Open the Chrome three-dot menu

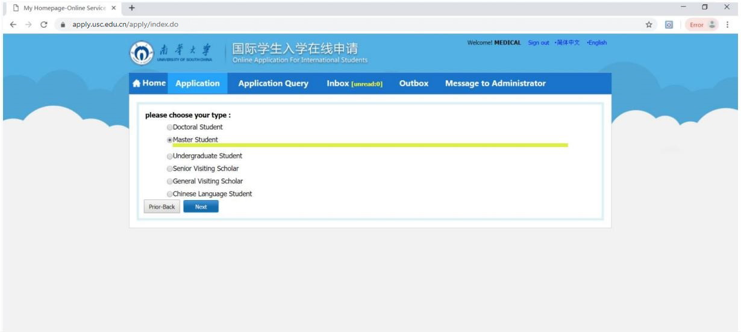pyautogui.click(x=728, y=25)
